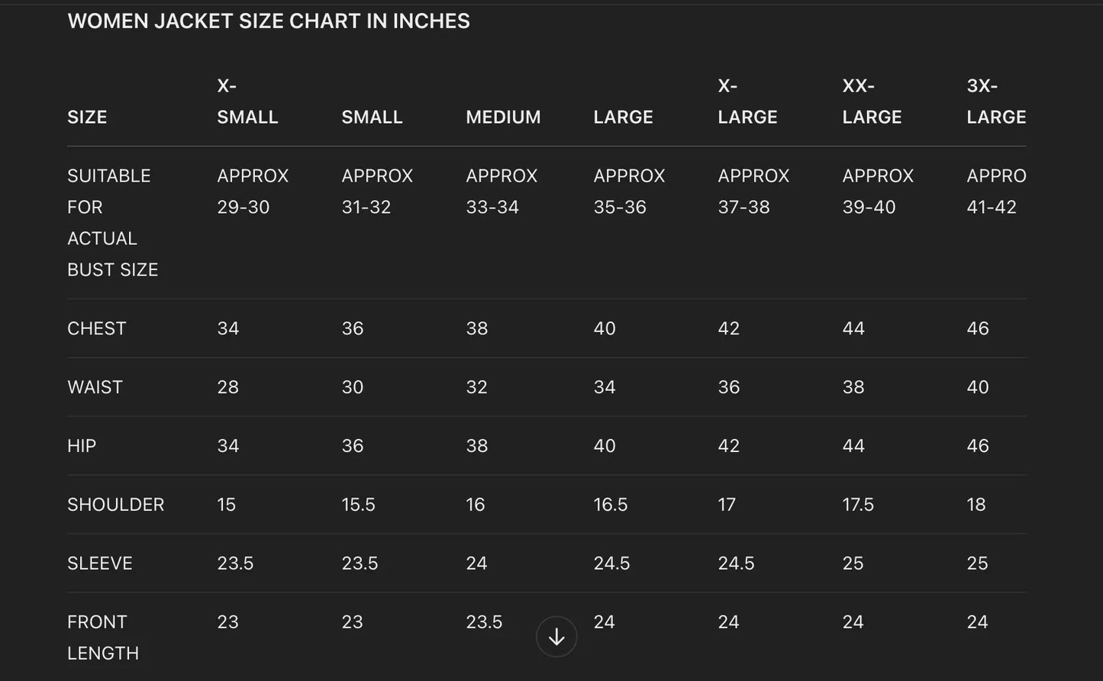
Task: Click the waist value 28 for X-Small
Action: [x=227, y=387]
